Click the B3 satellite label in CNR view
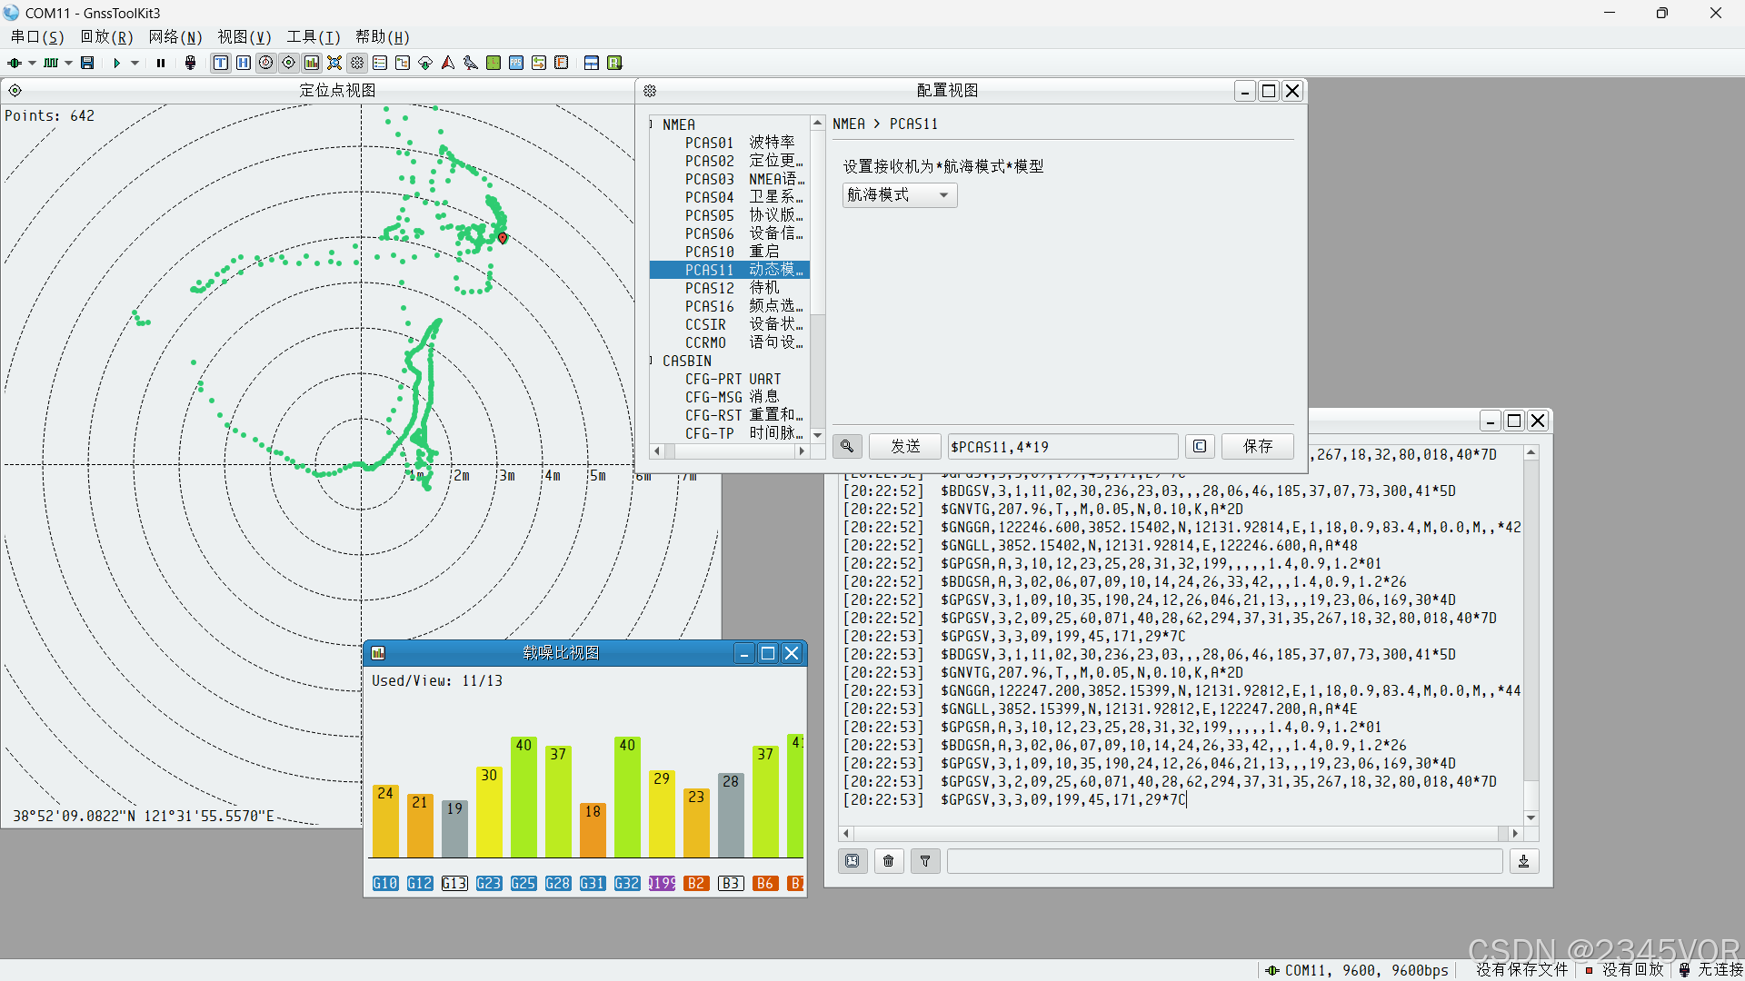The height and width of the screenshot is (981, 1745). (731, 883)
